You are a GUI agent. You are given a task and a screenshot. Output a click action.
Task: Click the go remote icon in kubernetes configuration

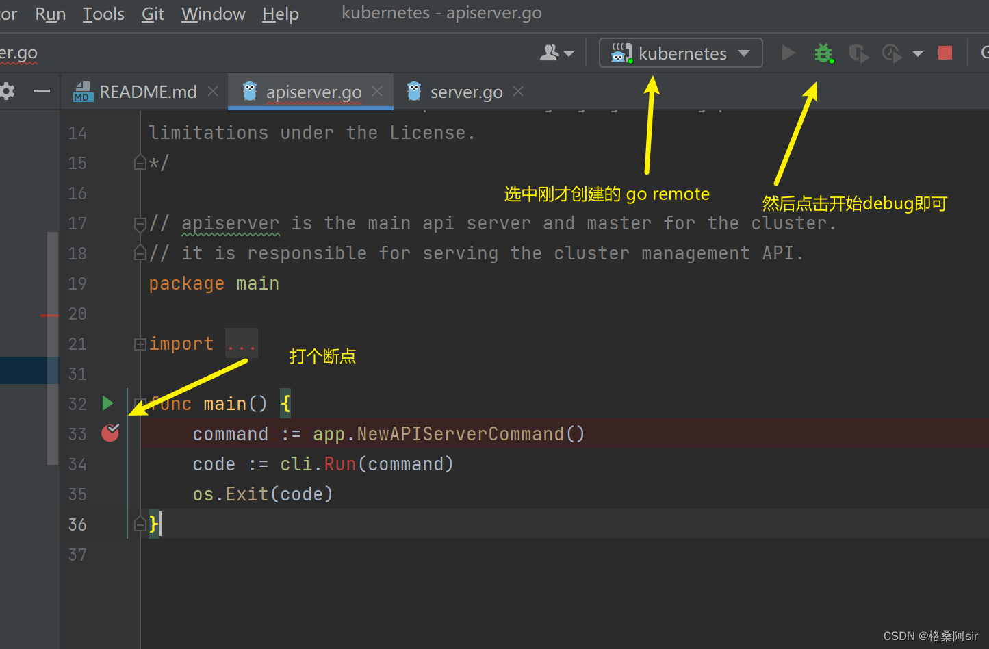click(x=621, y=53)
